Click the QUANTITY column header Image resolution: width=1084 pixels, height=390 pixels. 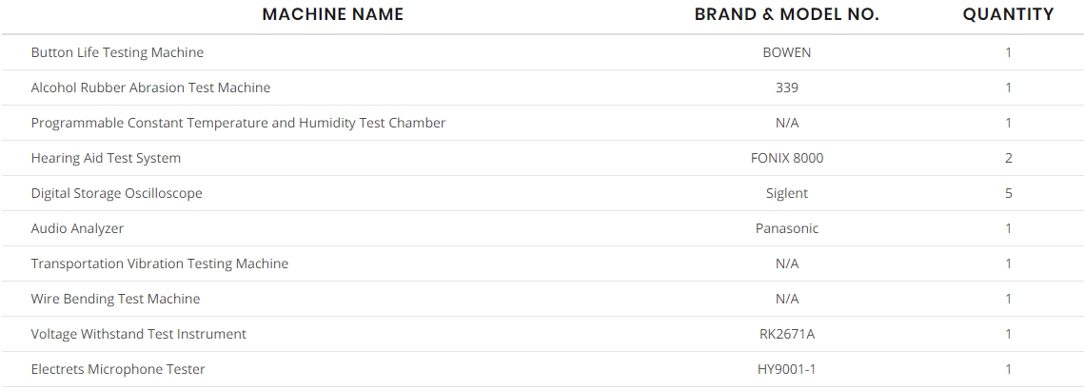click(1008, 14)
